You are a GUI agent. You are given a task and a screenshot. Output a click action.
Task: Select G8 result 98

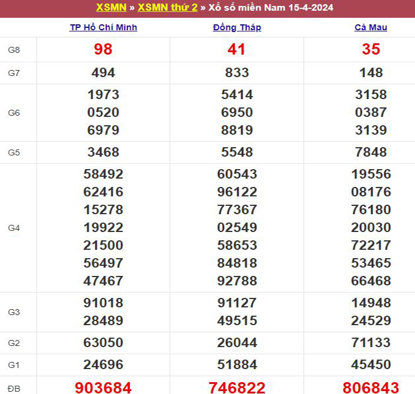(103, 49)
